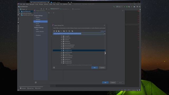Image resolution: width=169 pixels, height=95 pixels.
Task: Confirm Select Library Files with OK
Action: pos(95,68)
